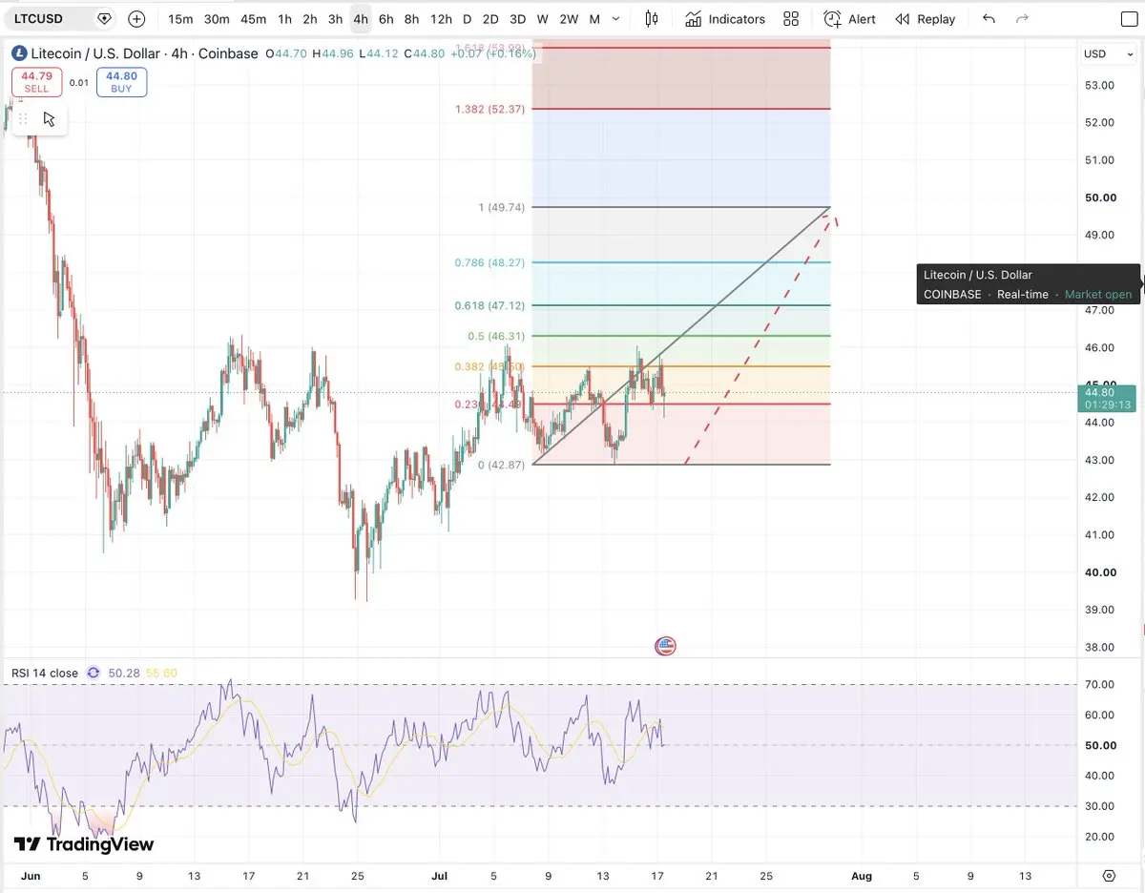The height and width of the screenshot is (893, 1145).
Task: Select the 4h timeframe
Action: 361,19
